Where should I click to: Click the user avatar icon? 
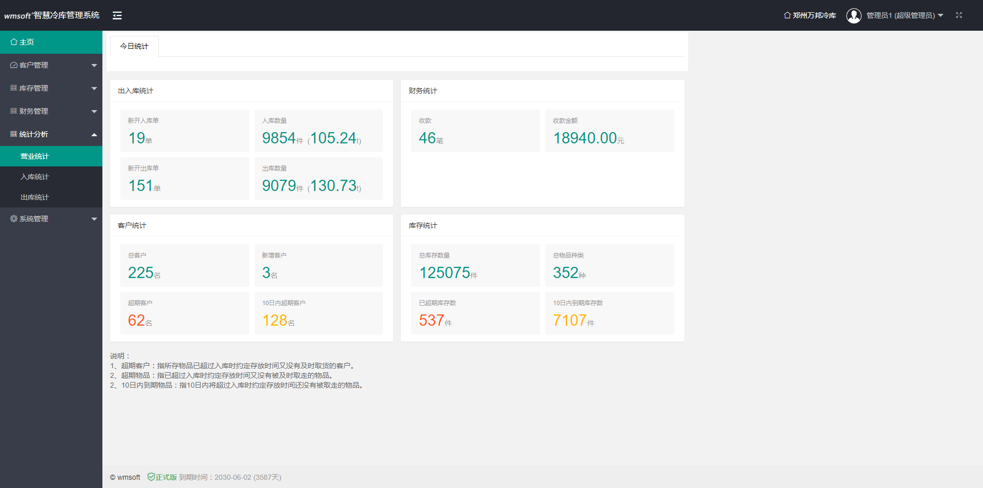(853, 15)
